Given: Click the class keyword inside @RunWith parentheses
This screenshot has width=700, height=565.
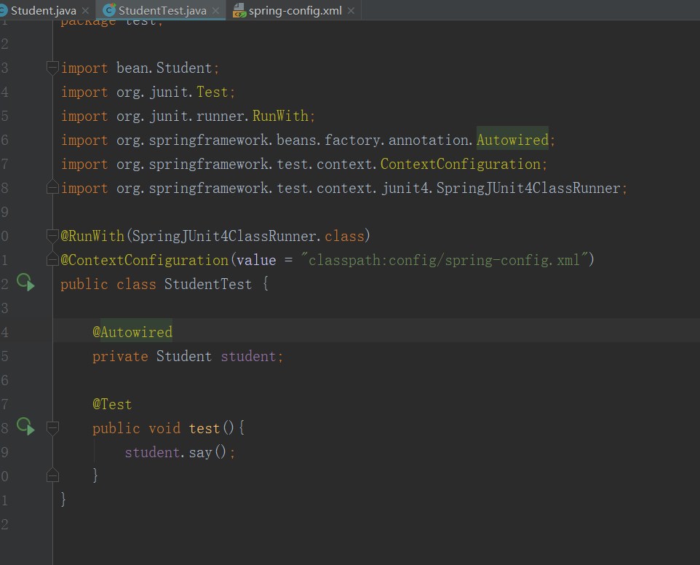Looking at the screenshot, I should point(345,237).
